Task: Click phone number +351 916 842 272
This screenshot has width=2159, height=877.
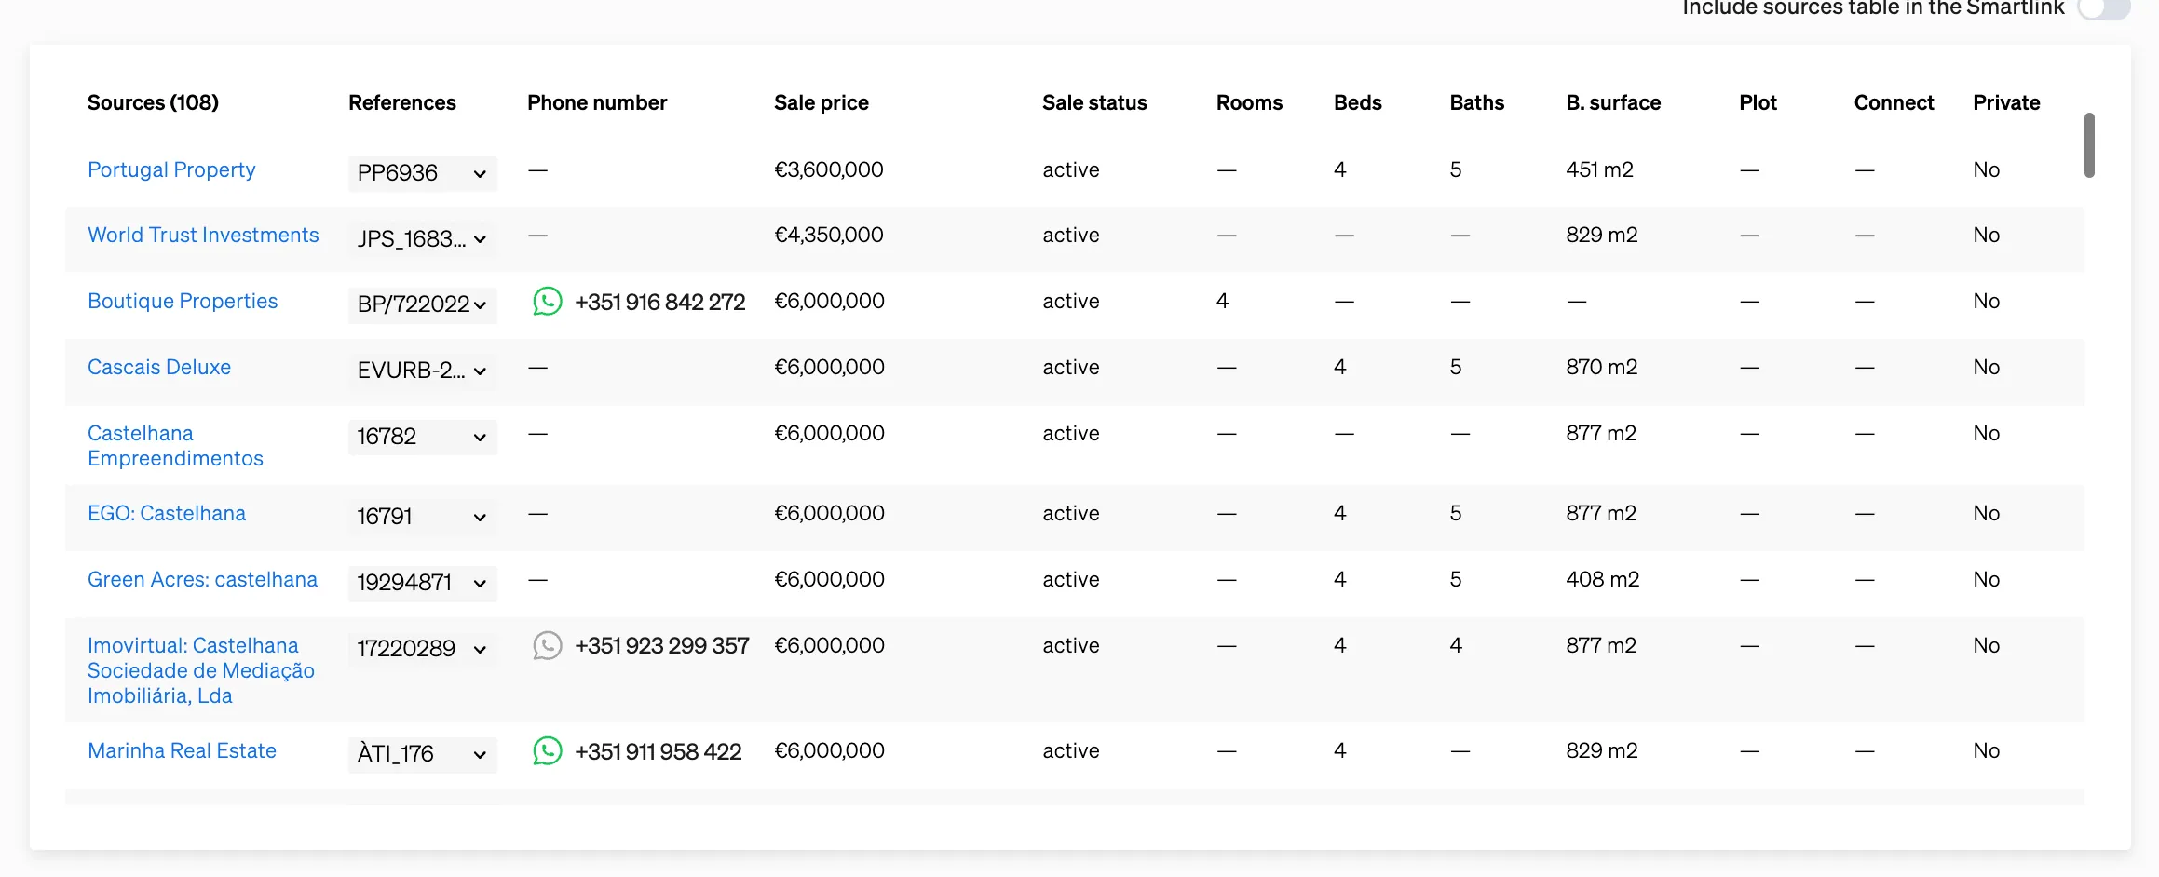Action: point(660,302)
